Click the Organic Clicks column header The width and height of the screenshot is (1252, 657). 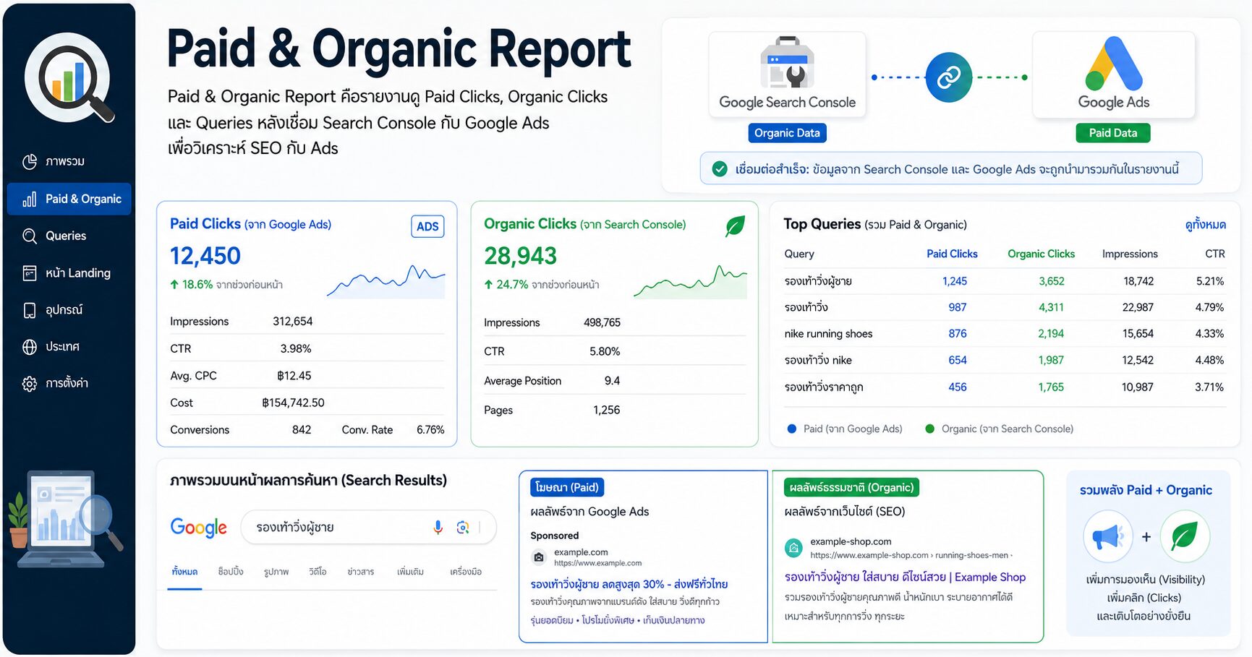tap(1041, 254)
